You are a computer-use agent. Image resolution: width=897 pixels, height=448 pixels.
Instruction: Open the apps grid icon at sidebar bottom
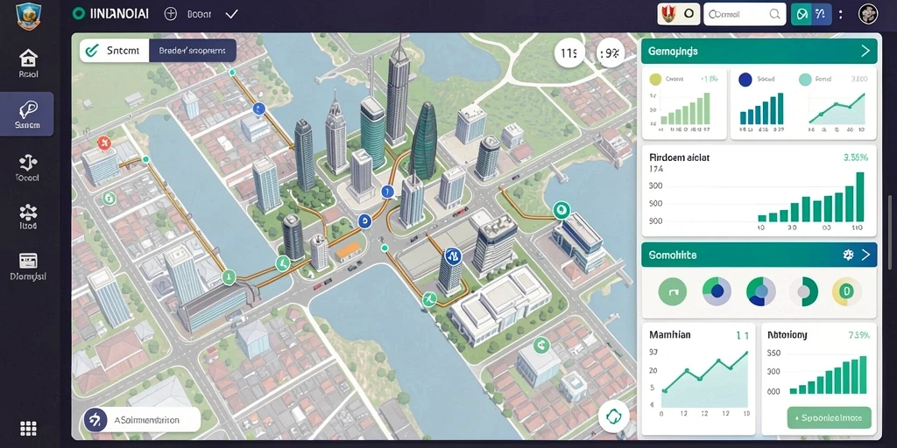28,428
